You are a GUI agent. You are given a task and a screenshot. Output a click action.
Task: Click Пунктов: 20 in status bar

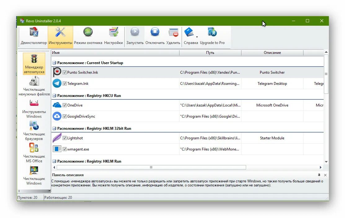click(27, 197)
